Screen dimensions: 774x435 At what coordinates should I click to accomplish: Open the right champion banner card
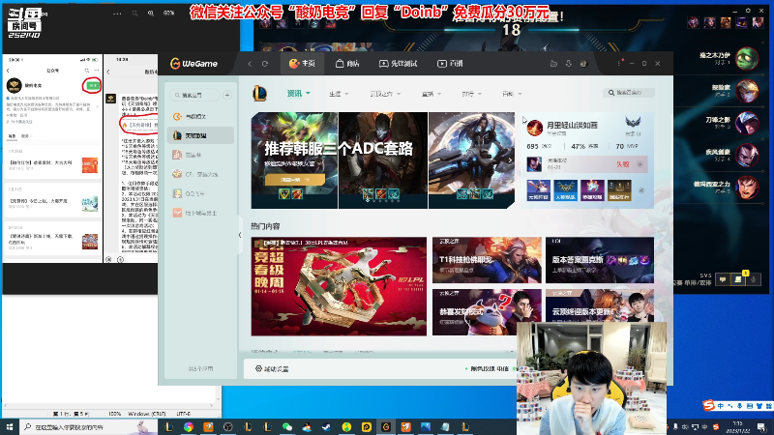(471, 160)
